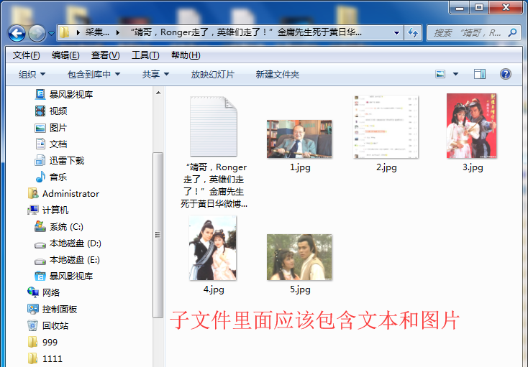Screen dimensions: 528x367
Task: Click the navigation pane scroll up arrow
Action: pyautogui.click(x=158, y=93)
